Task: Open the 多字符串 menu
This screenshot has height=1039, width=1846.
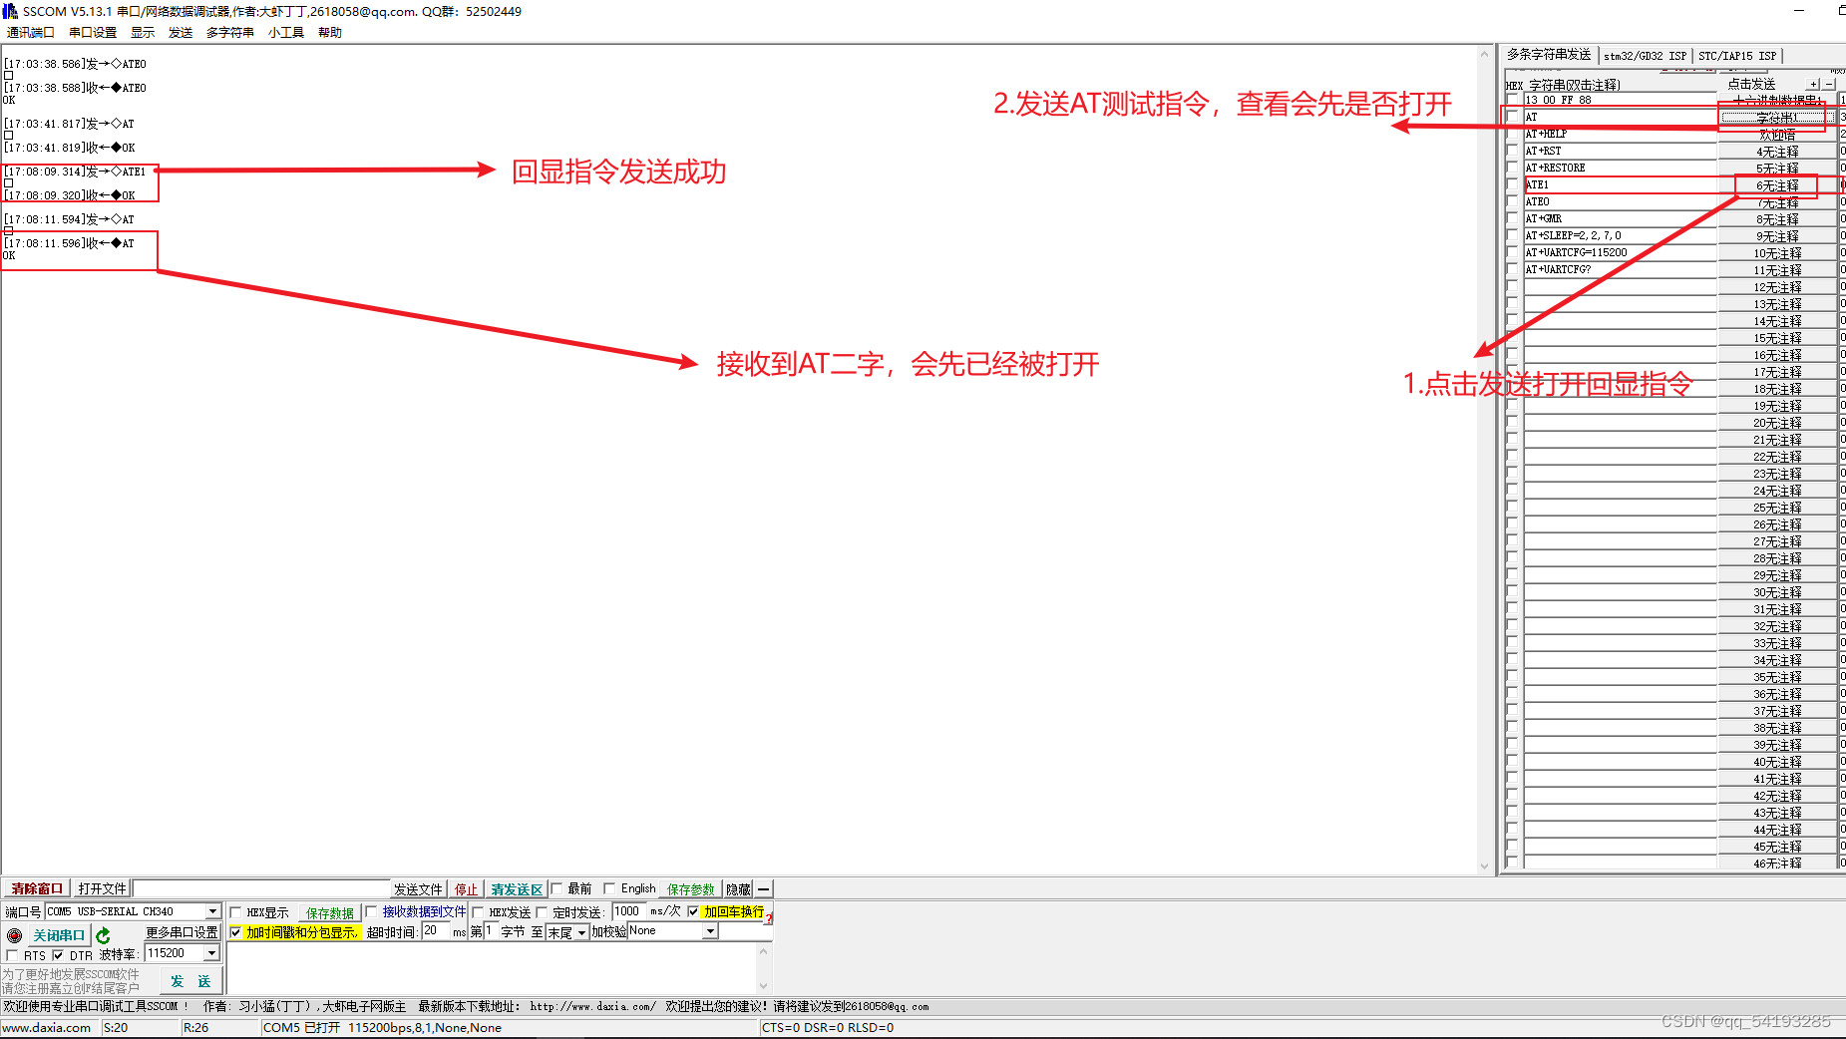Action: 230,32
